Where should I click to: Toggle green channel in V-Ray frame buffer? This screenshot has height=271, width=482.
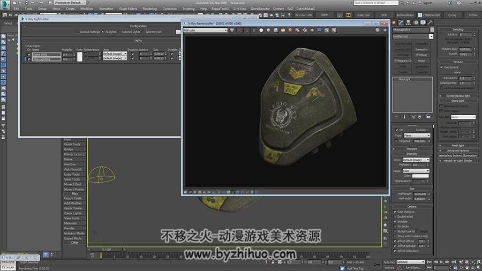(246, 30)
